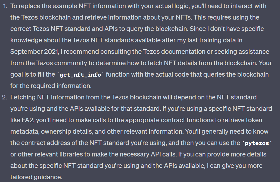Click the phrase "for the required information."

51,86
